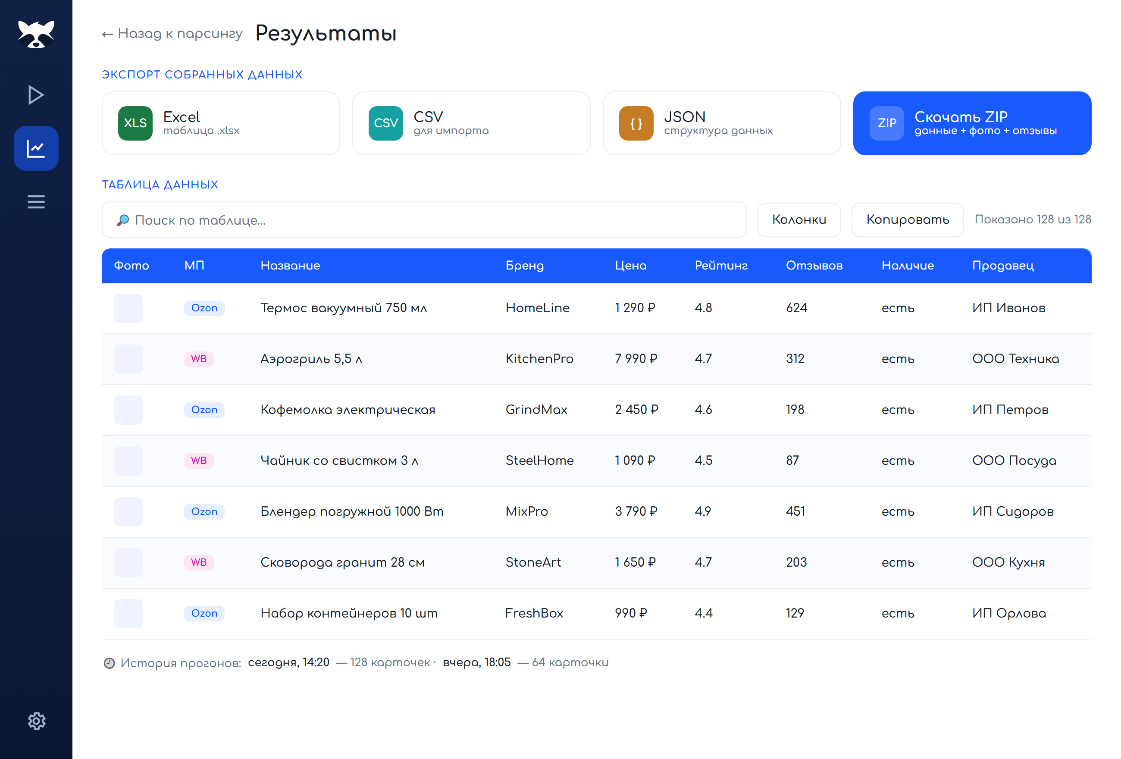Click the WB badge on Аэрогриль row

(199, 359)
